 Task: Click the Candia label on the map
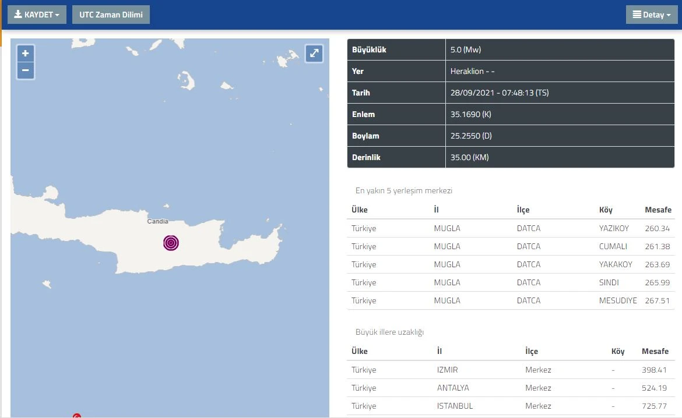pos(157,221)
